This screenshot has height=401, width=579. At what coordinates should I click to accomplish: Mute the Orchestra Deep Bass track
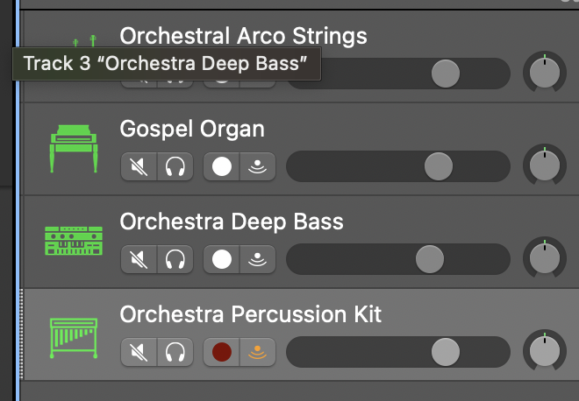[x=139, y=259]
